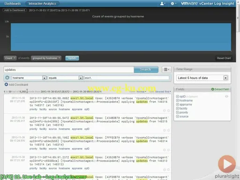Click priority tag in 14:09:58 event
The image size is (240, 180).
[x=33, y=109]
